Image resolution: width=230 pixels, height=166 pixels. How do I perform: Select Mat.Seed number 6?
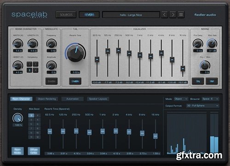[x=38, y=124]
